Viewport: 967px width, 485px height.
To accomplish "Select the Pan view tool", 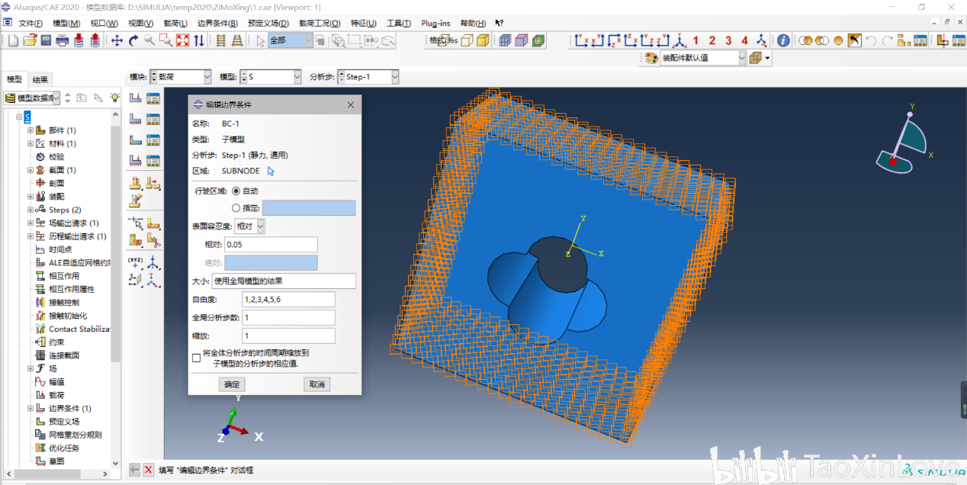I will coord(117,40).
